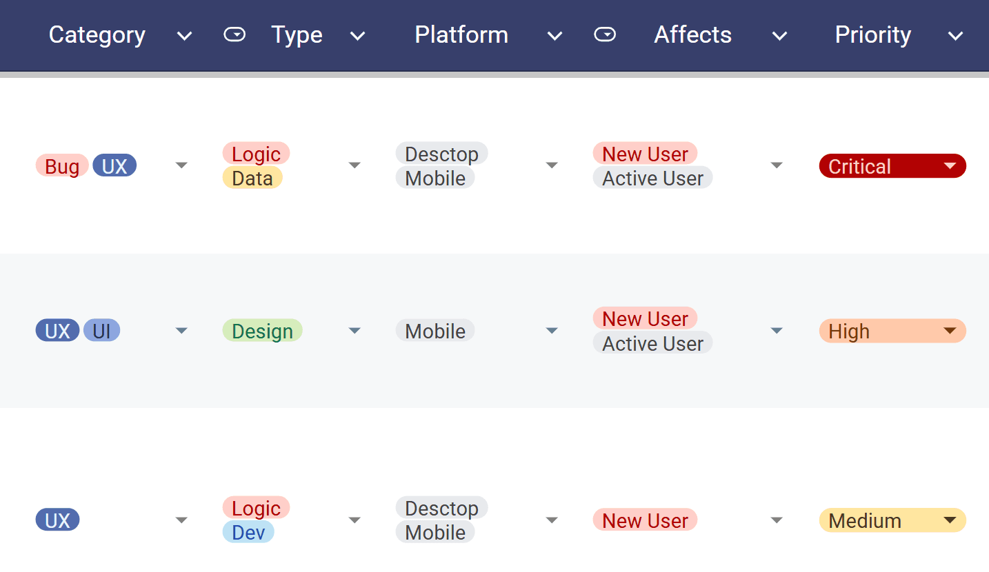This screenshot has width=989, height=572.
Task: Click the dropdown chip icon before Affects header
Action: click(605, 35)
